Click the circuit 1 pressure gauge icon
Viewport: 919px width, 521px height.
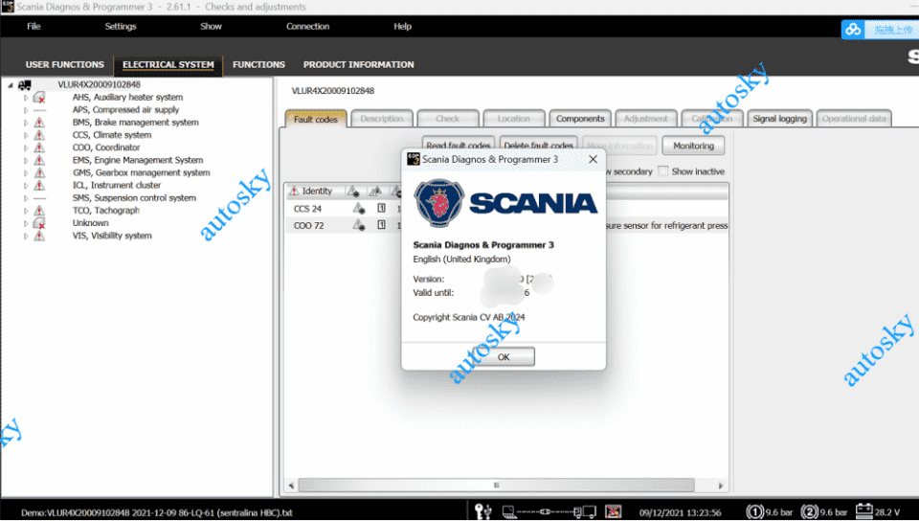coord(754,510)
